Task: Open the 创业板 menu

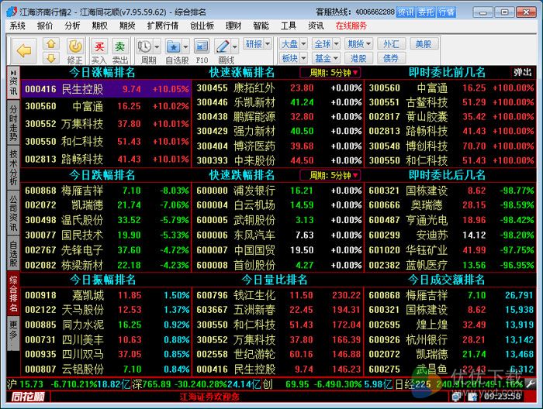Action: click(x=202, y=26)
